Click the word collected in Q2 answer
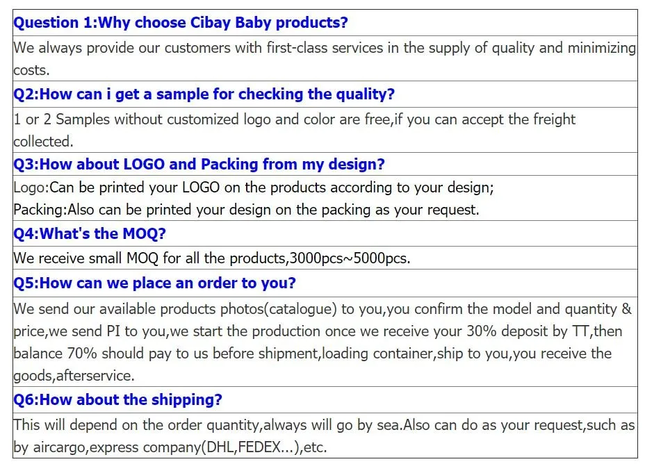The height and width of the screenshot is (464, 645). point(43,142)
